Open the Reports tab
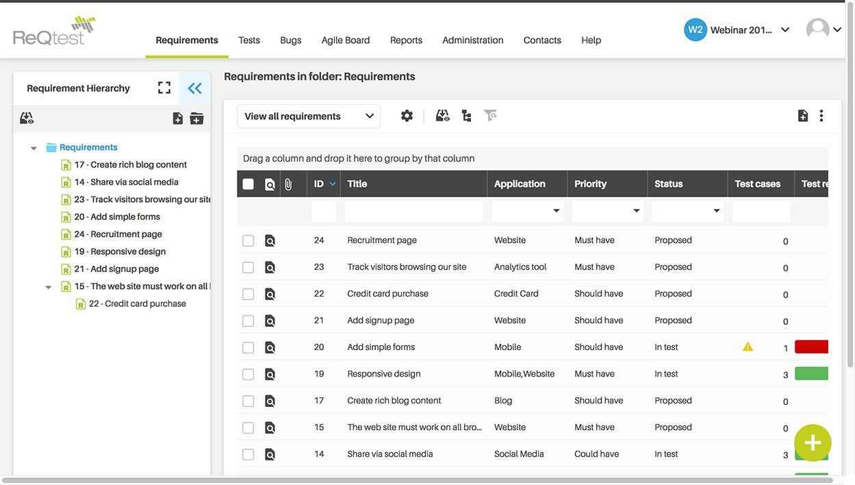The width and height of the screenshot is (855, 485). click(407, 40)
